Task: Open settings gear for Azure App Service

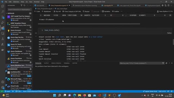Action: pyautogui.click(x=30, y=41)
